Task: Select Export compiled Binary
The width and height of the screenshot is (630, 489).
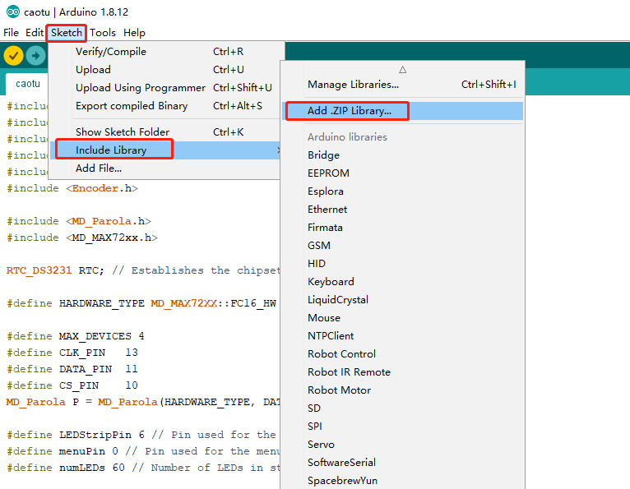Action: tap(164, 105)
